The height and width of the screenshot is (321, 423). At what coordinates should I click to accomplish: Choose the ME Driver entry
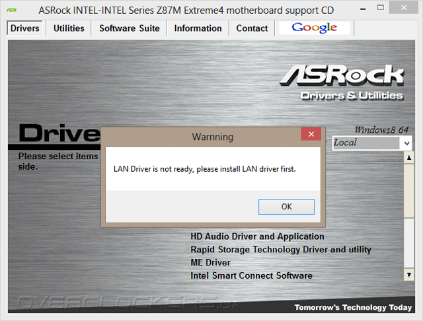point(210,262)
